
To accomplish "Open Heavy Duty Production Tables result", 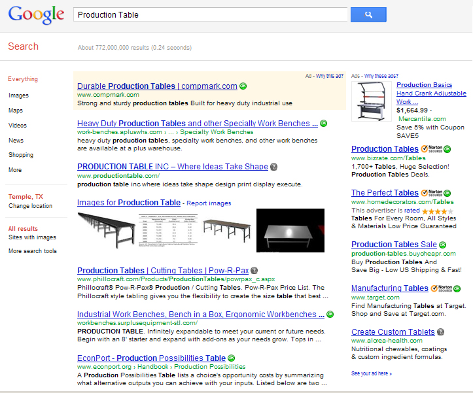I will 198,124.
